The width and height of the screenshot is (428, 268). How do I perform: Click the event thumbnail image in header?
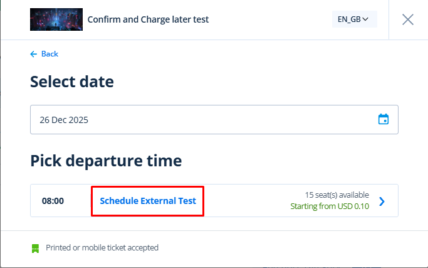(x=56, y=19)
